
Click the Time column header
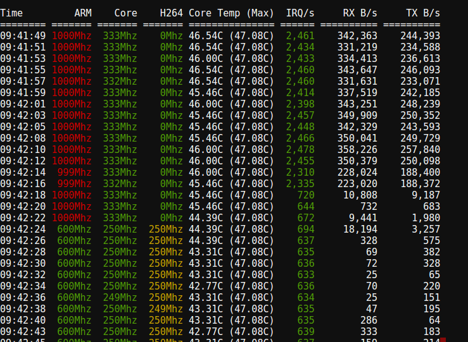[11, 13]
